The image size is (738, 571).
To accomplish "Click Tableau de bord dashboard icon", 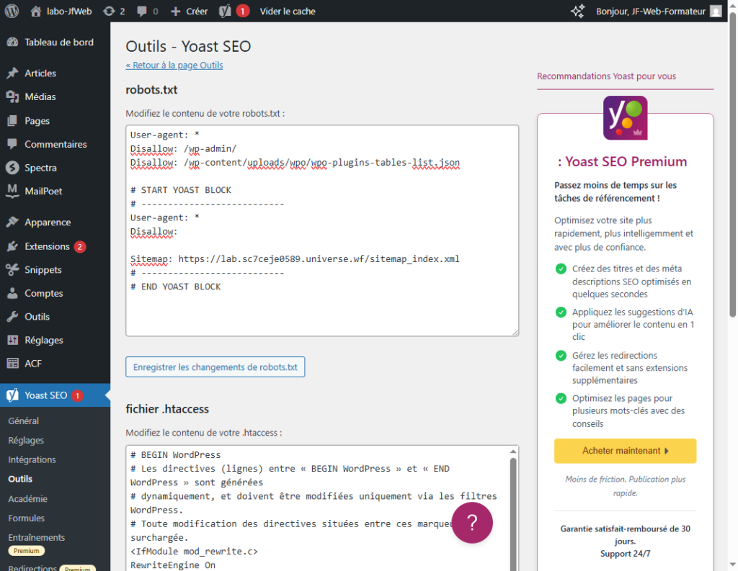I will click(13, 42).
